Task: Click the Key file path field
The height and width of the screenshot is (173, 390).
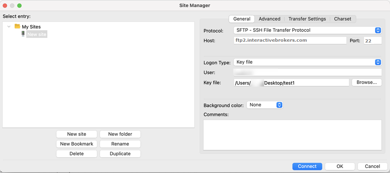Action: coord(291,83)
